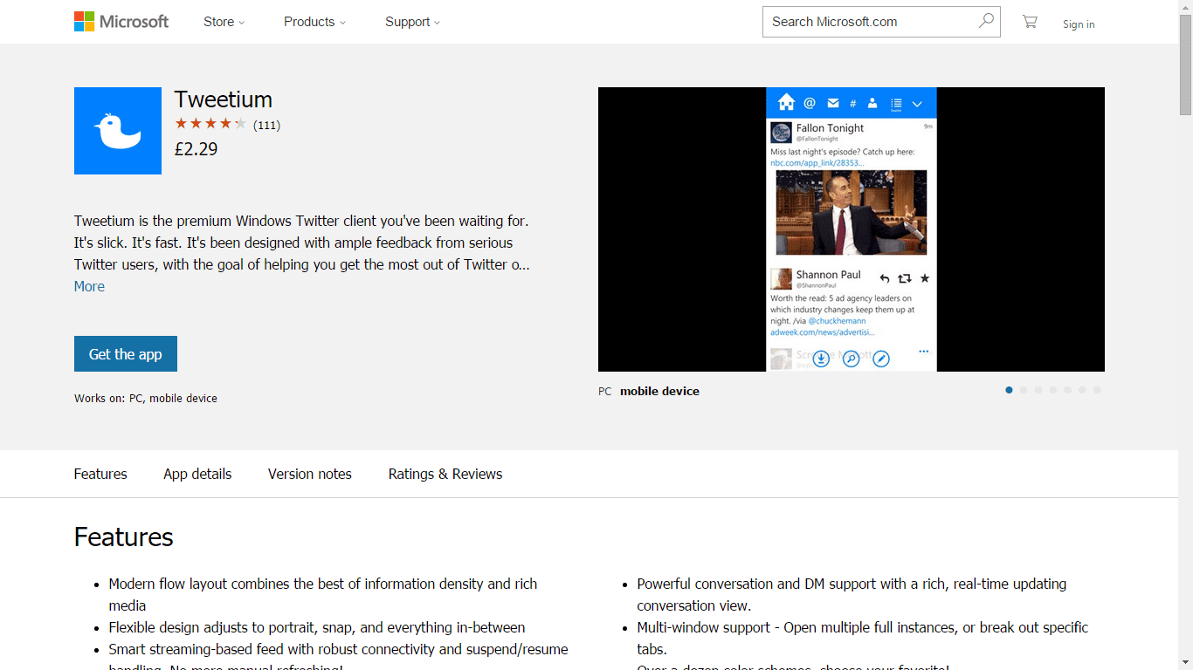Click the Tweetium bird app icon
The height and width of the screenshot is (670, 1193).
coord(118,131)
